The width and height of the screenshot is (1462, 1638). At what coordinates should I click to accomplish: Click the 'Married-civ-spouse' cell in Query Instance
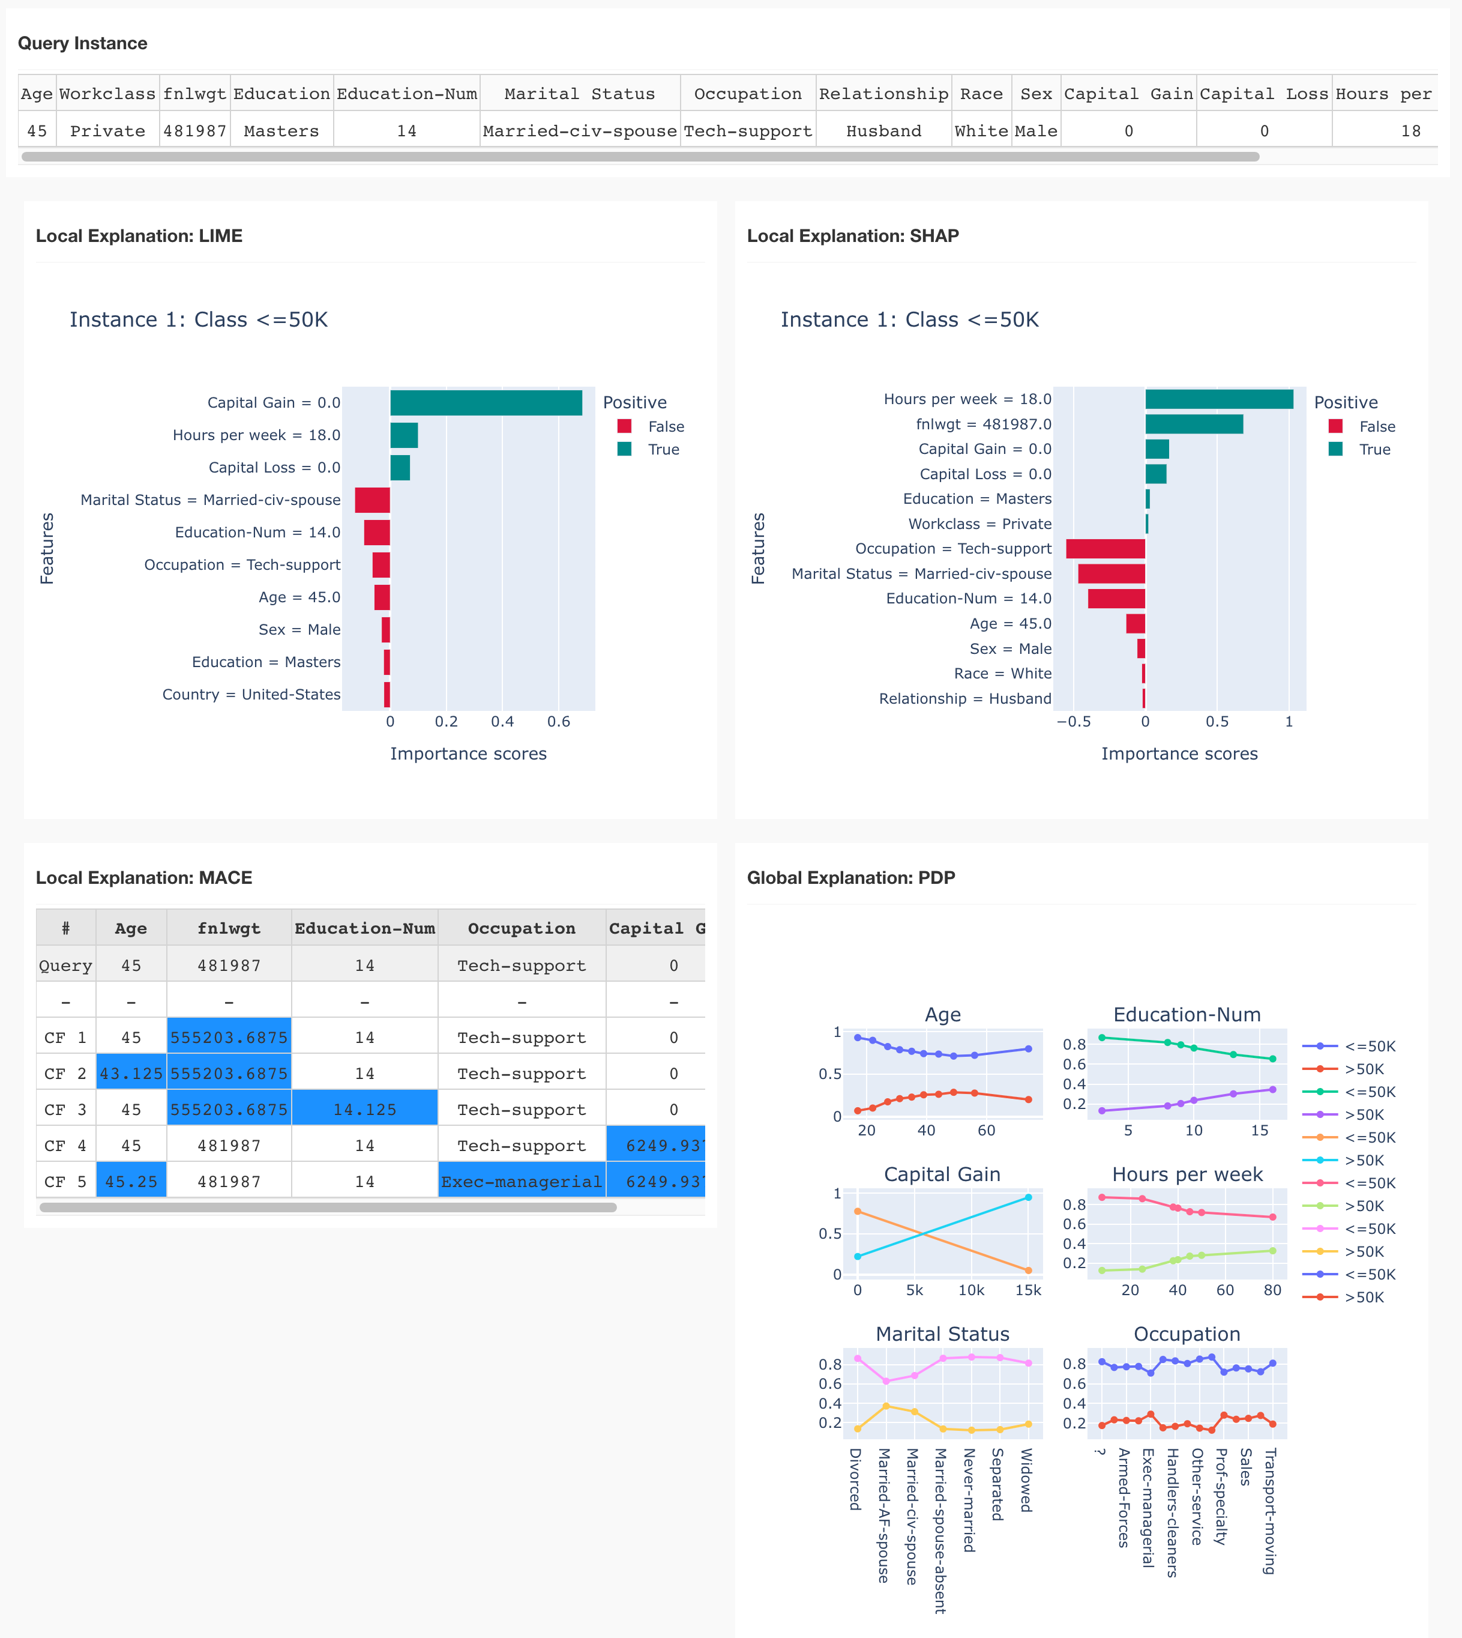tap(580, 130)
